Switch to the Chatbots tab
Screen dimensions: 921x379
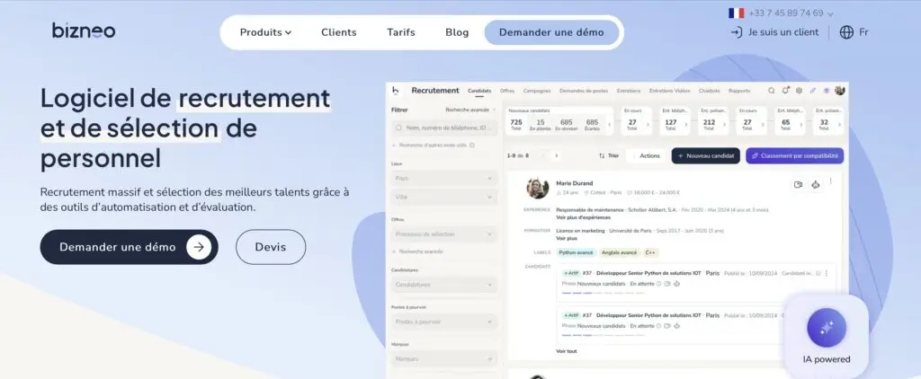pos(709,91)
